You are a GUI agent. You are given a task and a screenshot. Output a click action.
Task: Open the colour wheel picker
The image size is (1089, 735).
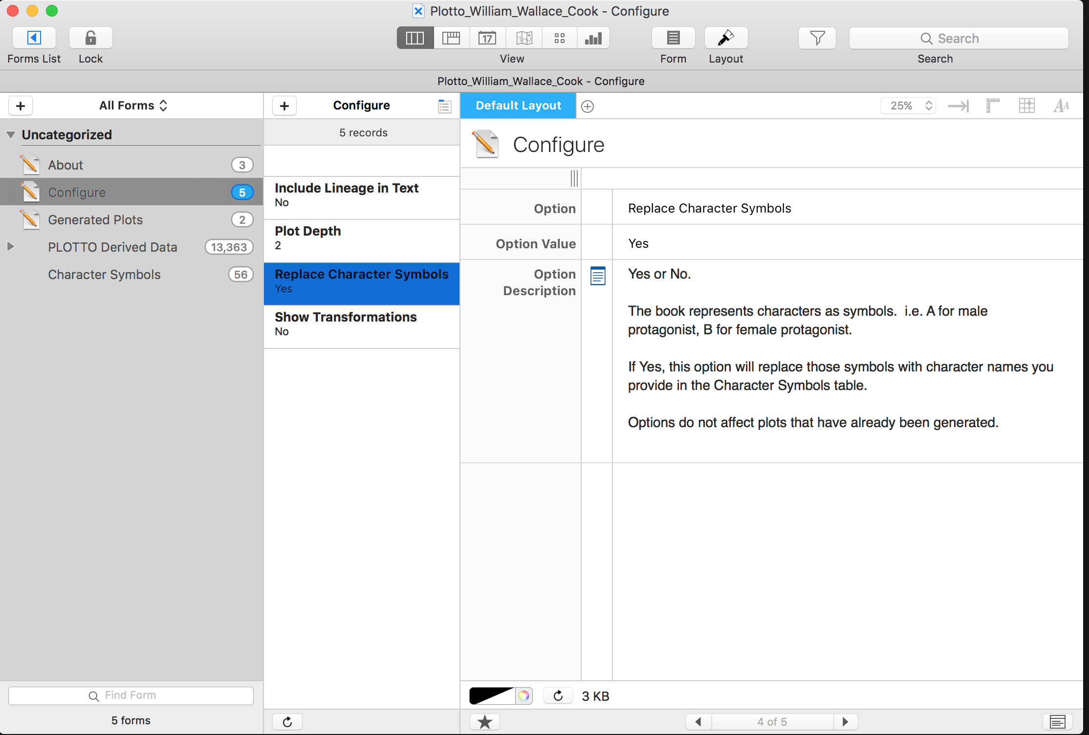[524, 696]
